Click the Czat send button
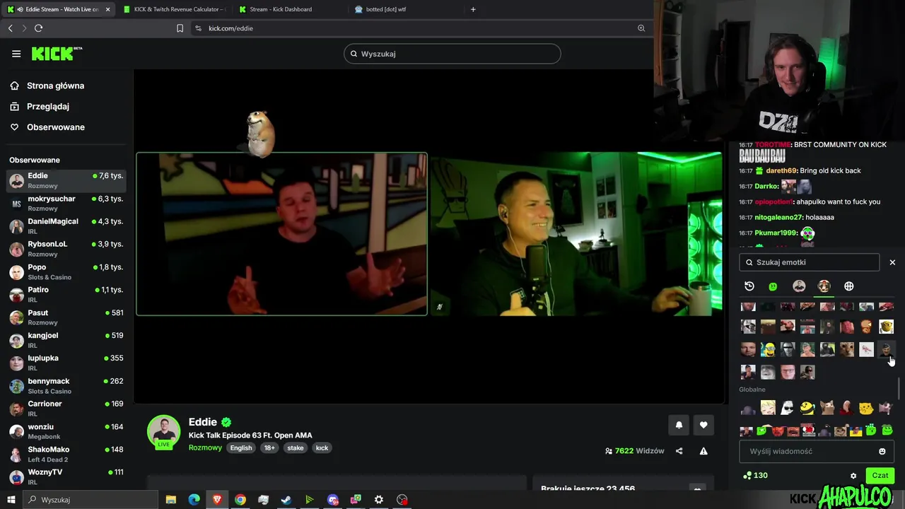This screenshot has height=509, width=905. [880, 476]
